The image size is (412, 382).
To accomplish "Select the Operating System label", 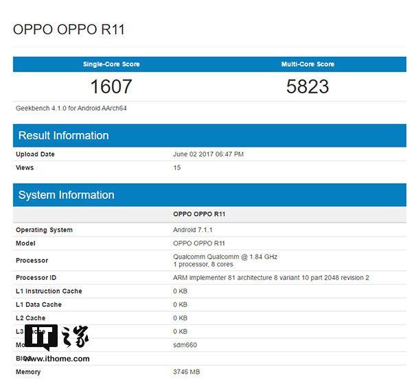I will tap(44, 230).
